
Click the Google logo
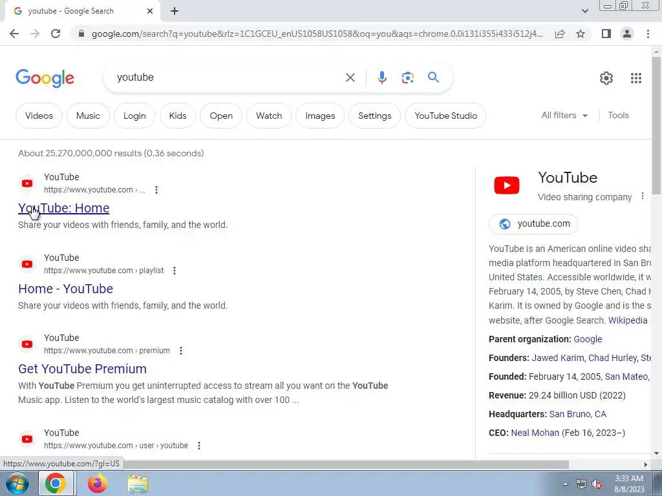coord(45,78)
